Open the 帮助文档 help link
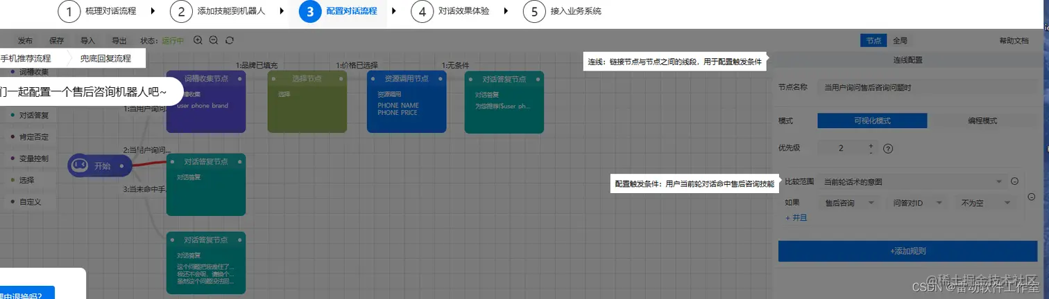Image resolution: width=1049 pixels, height=299 pixels. [1014, 41]
